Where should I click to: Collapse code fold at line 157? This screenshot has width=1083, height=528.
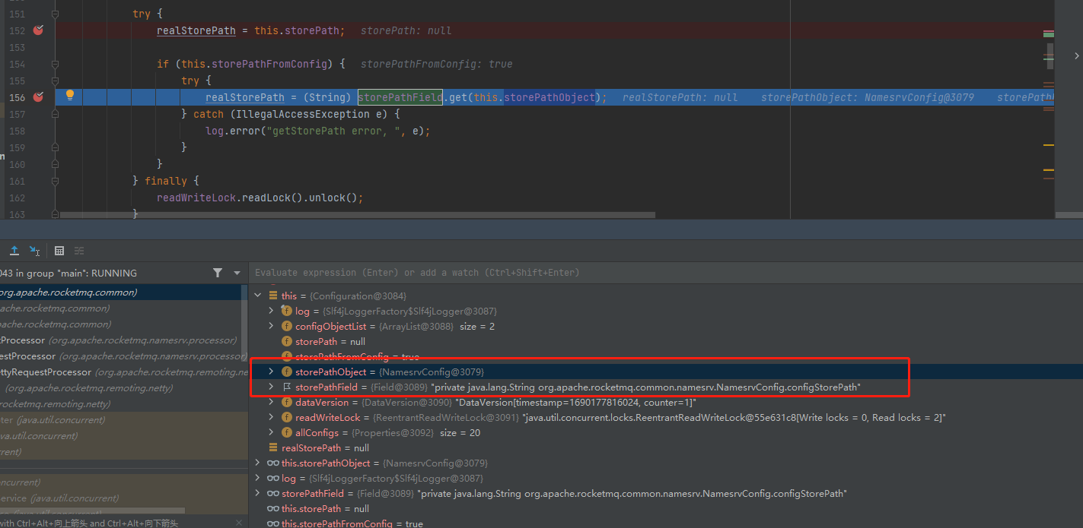pyautogui.click(x=55, y=114)
